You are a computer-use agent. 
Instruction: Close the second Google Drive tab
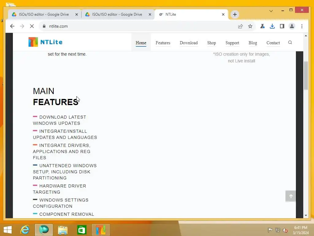(x=150, y=14)
